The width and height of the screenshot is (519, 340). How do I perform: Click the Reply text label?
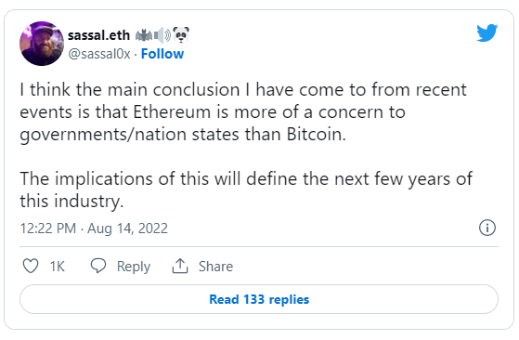[134, 267]
